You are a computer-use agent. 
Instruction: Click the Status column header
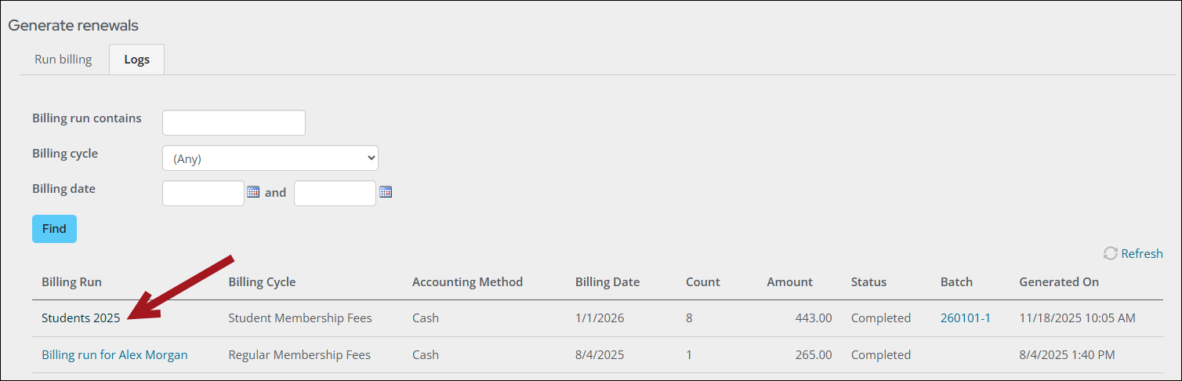868,282
